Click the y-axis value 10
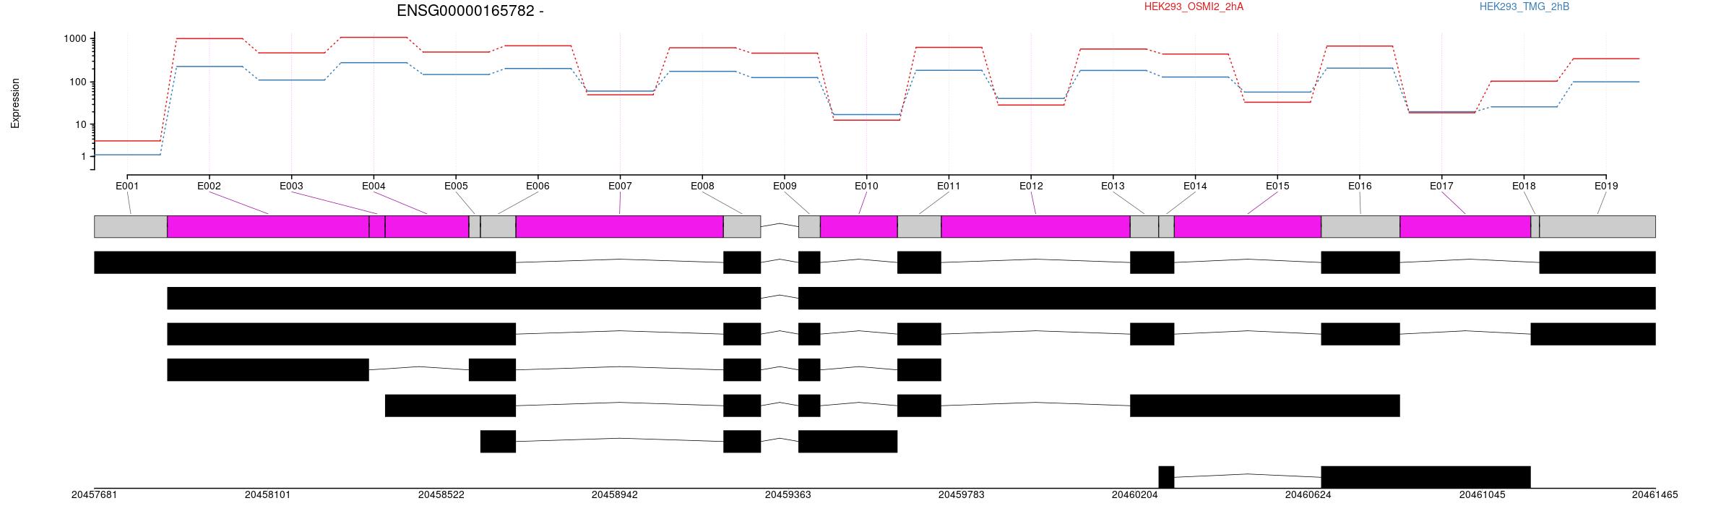The image size is (1734, 506). pos(80,124)
